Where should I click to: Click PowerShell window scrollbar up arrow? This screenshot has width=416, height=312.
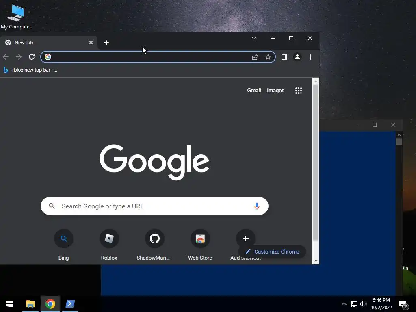399,135
